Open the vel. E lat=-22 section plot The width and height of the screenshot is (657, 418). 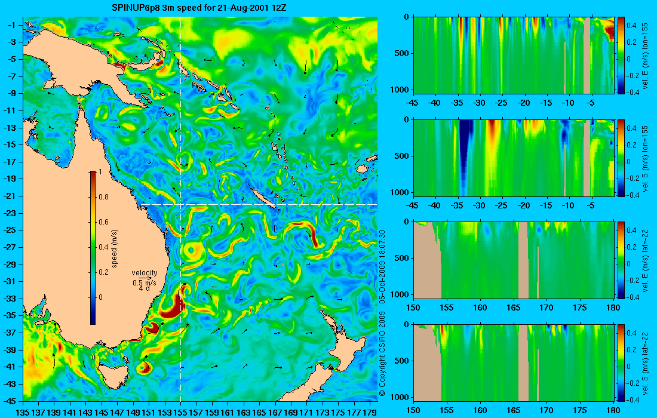(x=514, y=260)
